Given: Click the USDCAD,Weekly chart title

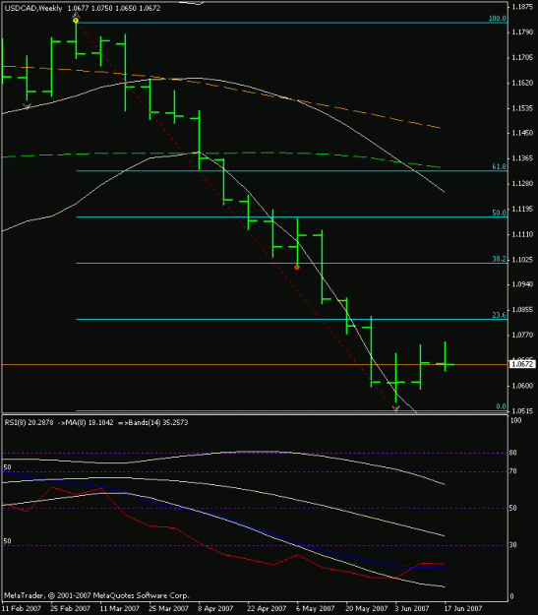Looking at the screenshot, I should (33, 8).
